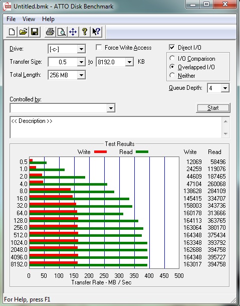Click Transfer Rate - MB / Sec axis label
The height and width of the screenshot is (306, 240).
point(101,282)
